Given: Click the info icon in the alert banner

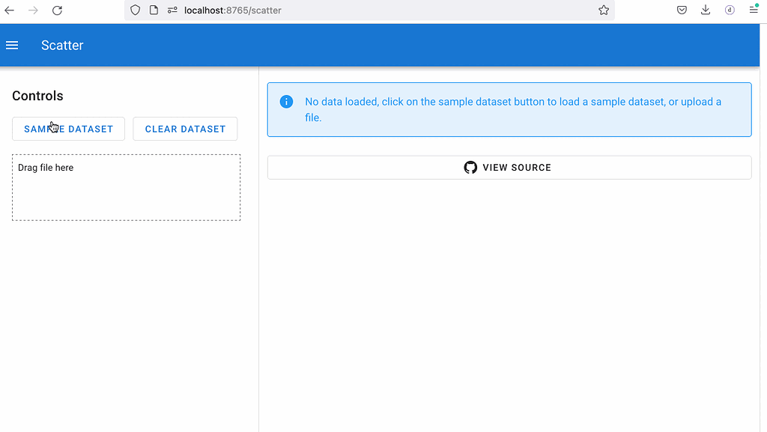Looking at the screenshot, I should pyautogui.click(x=285, y=101).
